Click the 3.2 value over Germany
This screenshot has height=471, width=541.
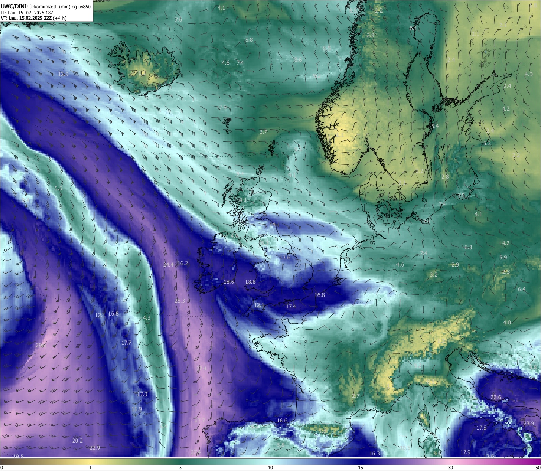[433, 275]
